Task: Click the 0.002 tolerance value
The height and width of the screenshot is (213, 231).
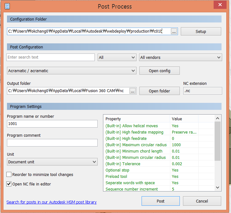Action: pos(184,164)
